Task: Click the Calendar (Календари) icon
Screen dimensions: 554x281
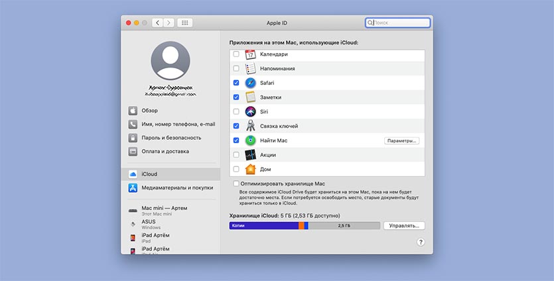Action: point(250,54)
